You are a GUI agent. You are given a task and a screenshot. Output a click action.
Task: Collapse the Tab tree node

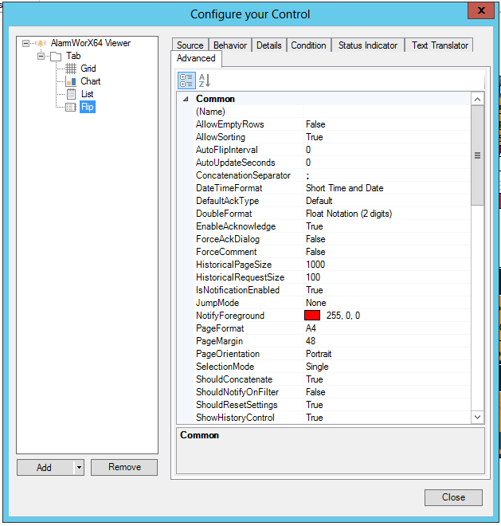point(41,56)
